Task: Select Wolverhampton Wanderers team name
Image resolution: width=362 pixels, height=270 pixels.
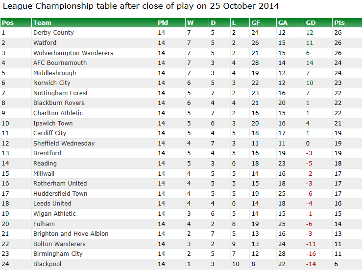Action: tap(73, 53)
